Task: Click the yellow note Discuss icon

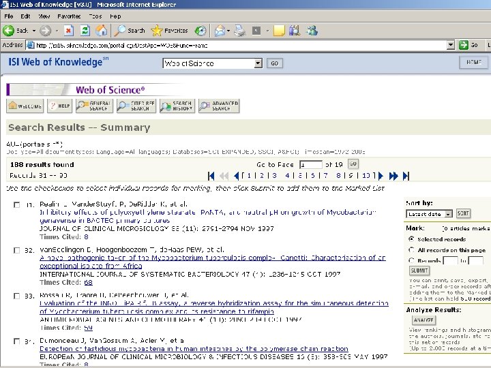Action: click(x=279, y=31)
